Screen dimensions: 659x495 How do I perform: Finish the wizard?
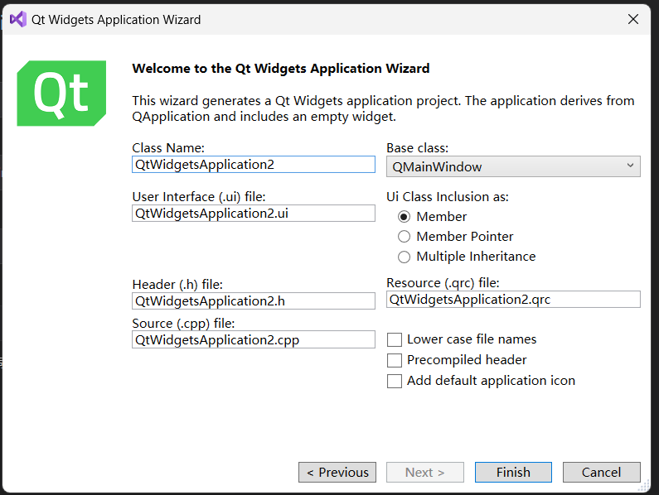(x=513, y=473)
